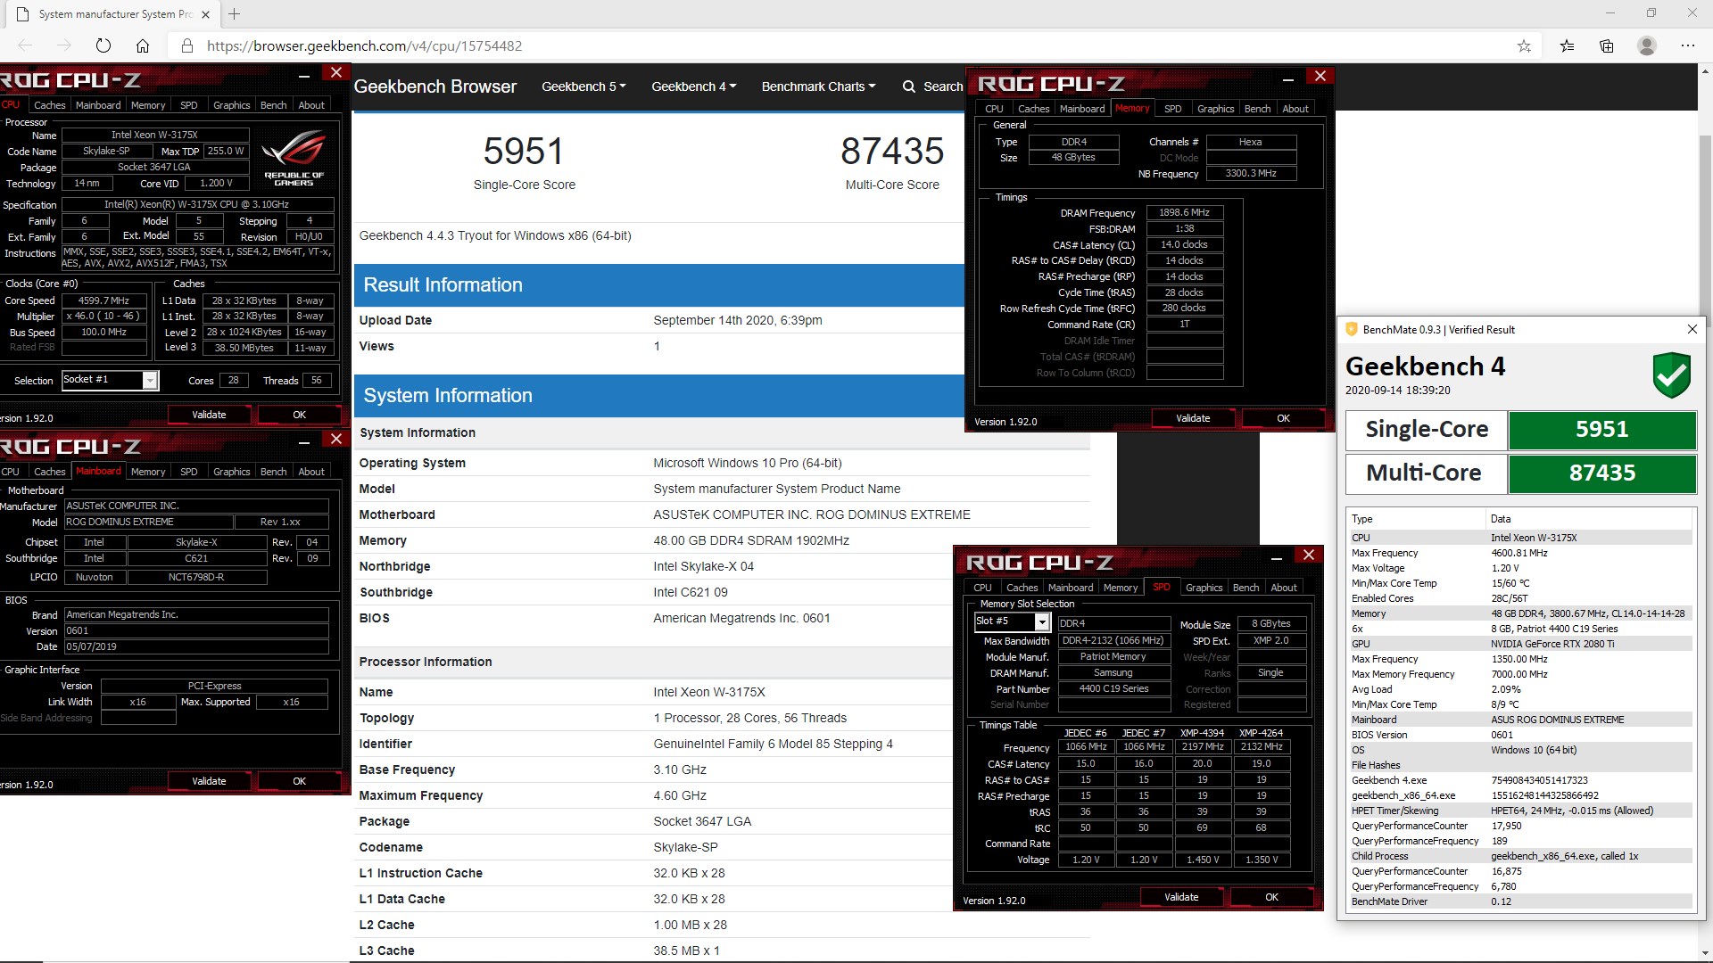
Task: Click BIOS Date field 05/07/2019
Action: click(x=196, y=646)
